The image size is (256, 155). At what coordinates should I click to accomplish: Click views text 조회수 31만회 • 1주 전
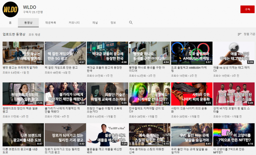coord(100,76)
